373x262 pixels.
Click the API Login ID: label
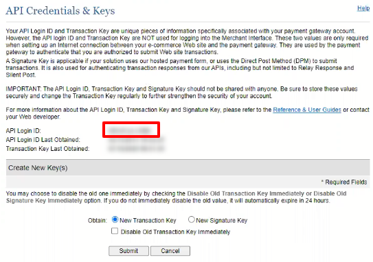click(23, 130)
